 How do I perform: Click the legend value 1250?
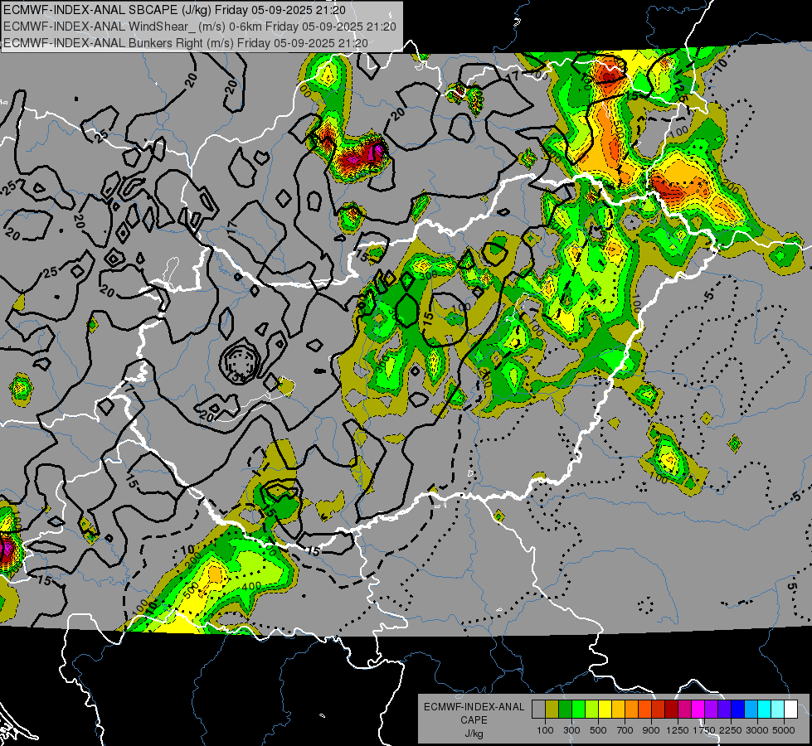[678, 730]
